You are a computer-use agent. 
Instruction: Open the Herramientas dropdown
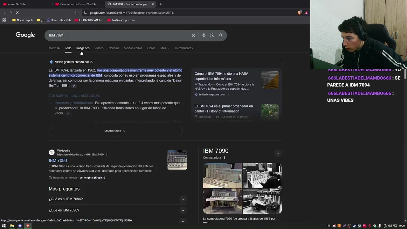click(x=185, y=48)
